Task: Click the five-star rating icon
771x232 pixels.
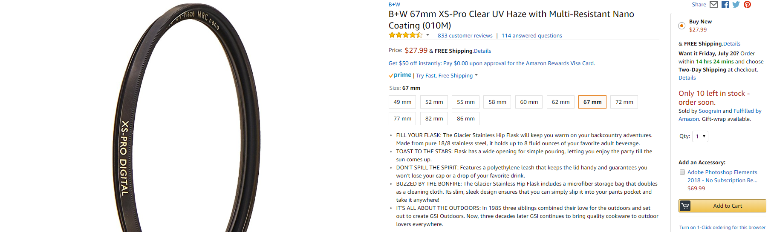Action: [405, 35]
